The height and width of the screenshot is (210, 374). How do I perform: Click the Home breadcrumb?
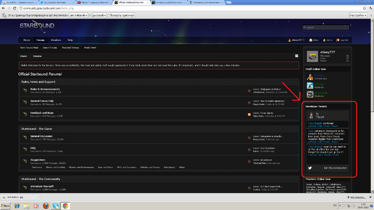coord(23,56)
